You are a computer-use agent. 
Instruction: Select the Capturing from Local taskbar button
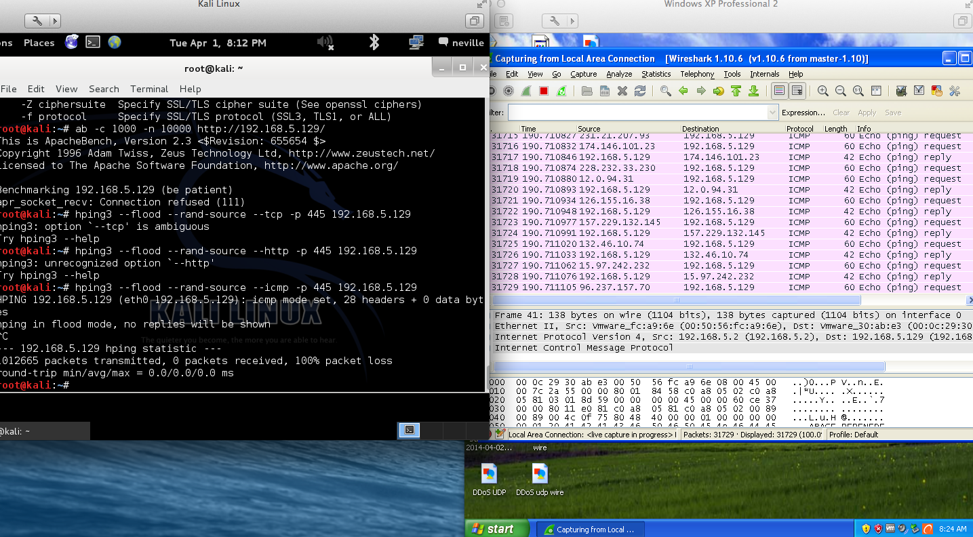591,530
